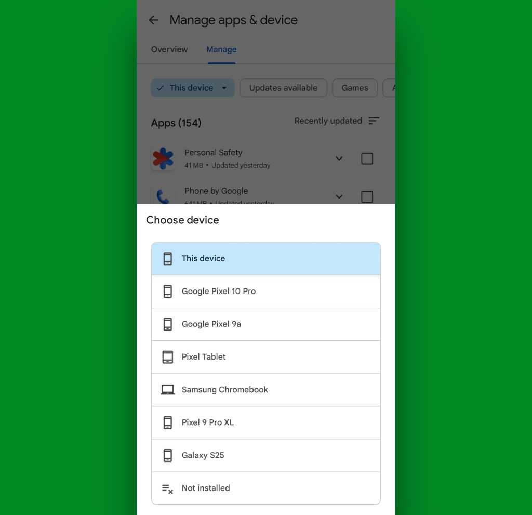Viewport: 532px width, 515px height.
Task: Choose Pixel Tablet device
Action: pyautogui.click(x=266, y=357)
